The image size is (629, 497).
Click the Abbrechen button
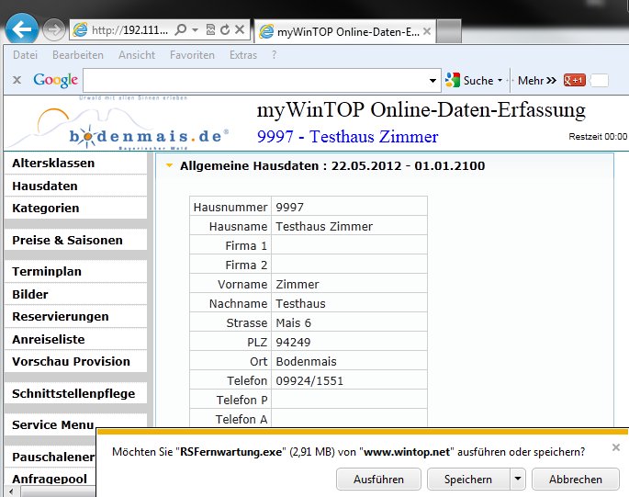click(x=576, y=479)
